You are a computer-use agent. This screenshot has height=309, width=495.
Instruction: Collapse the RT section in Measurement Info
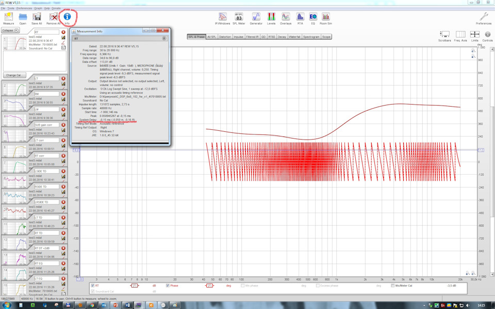(164, 39)
